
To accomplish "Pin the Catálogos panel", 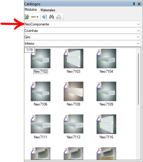I will [134, 4].
